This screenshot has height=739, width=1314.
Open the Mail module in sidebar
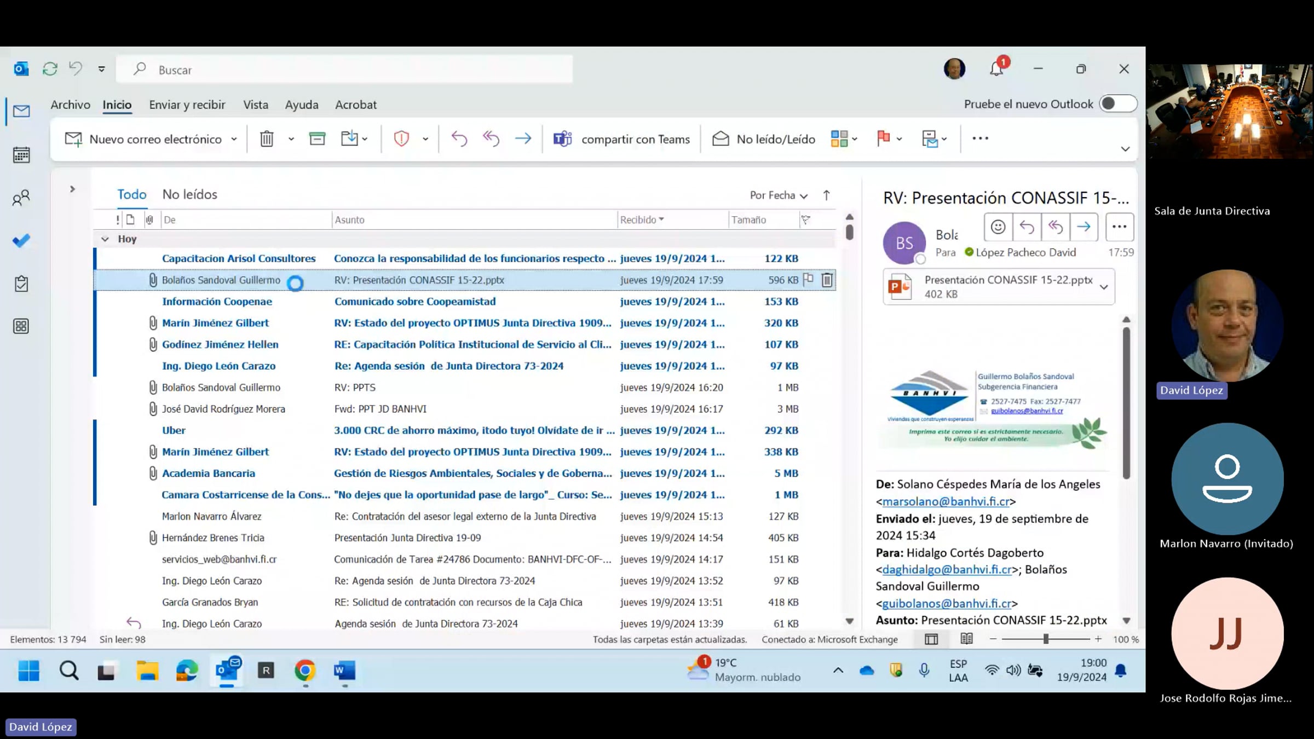[x=21, y=112]
